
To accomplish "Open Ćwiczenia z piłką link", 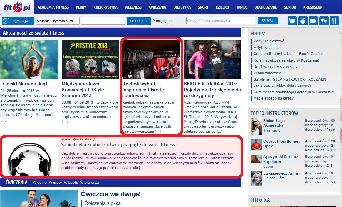I will [x=102, y=203].
